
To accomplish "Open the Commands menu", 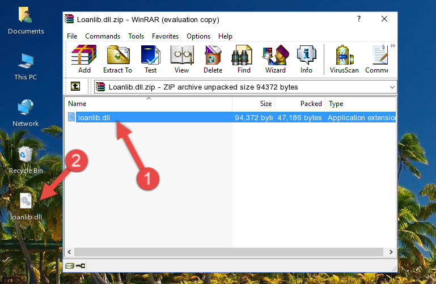I will [103, 36].
